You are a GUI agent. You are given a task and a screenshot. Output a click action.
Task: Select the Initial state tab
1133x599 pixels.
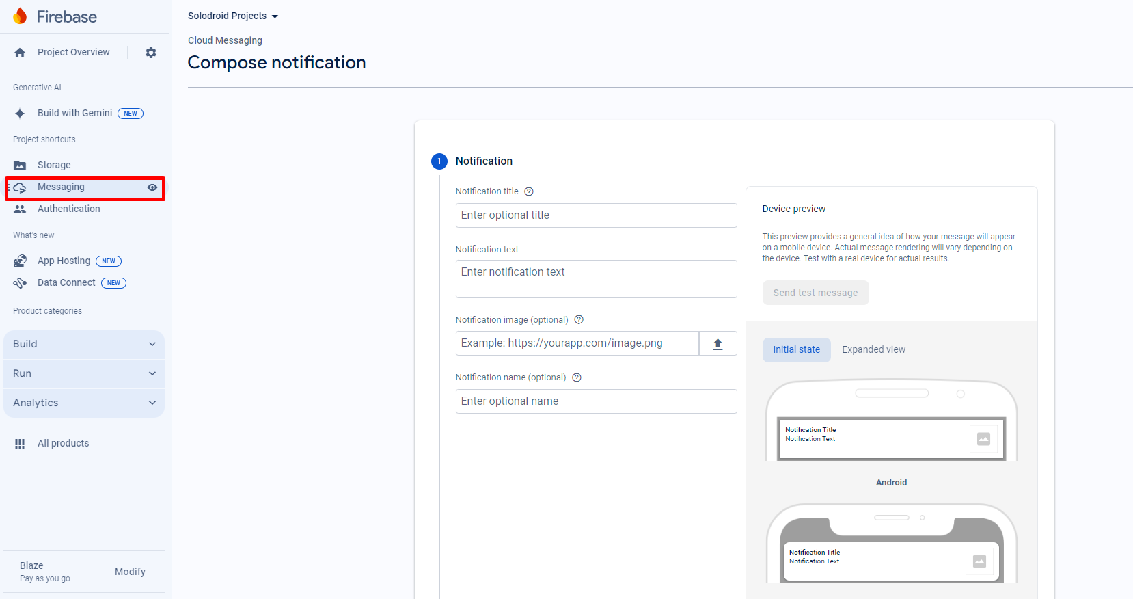tap(797, 350)
